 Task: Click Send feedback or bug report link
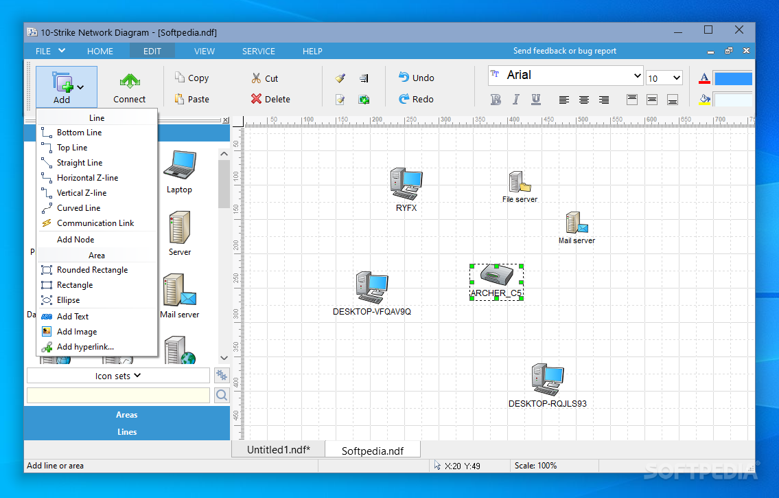pyautogui.click(x=564, y=51)
